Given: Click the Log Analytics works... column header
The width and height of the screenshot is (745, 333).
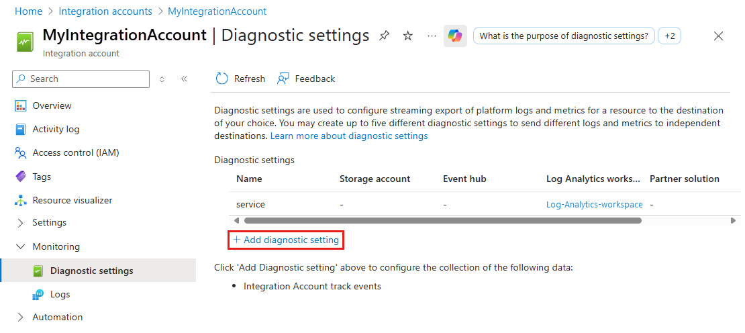Looking at the screenshot, I should point(593,179).
